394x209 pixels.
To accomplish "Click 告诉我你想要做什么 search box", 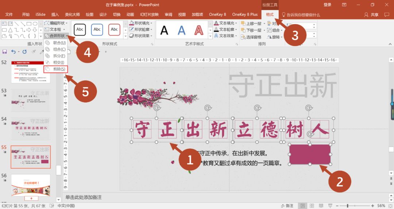I will coord(301,15).
